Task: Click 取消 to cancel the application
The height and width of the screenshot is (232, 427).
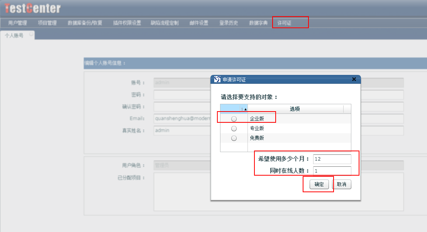Action: click(x=341, y=185)
